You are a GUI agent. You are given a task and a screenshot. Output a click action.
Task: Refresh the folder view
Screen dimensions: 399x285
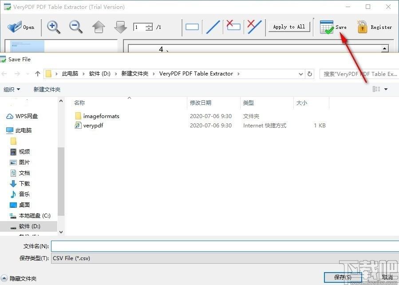[310, 74]
